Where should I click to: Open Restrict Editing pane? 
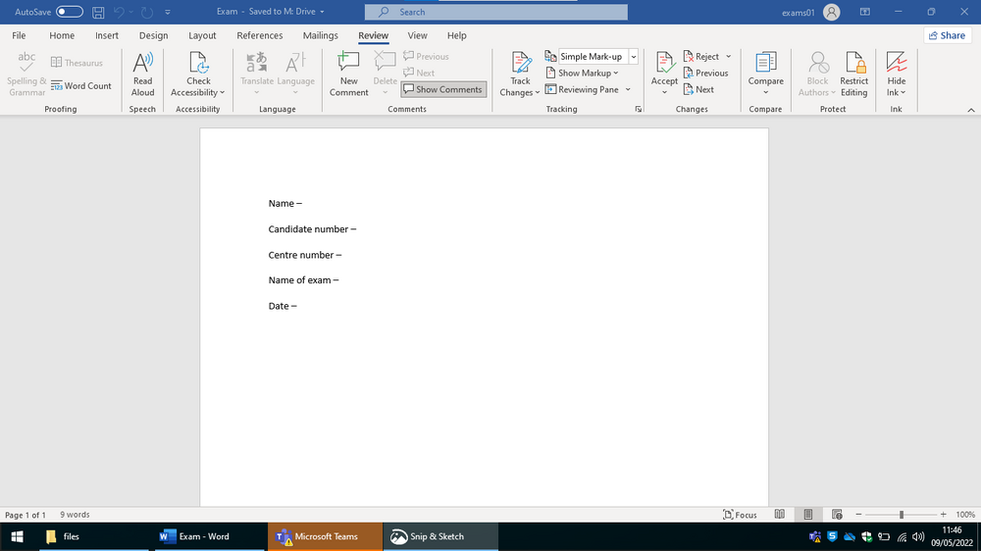coord(854,75)
